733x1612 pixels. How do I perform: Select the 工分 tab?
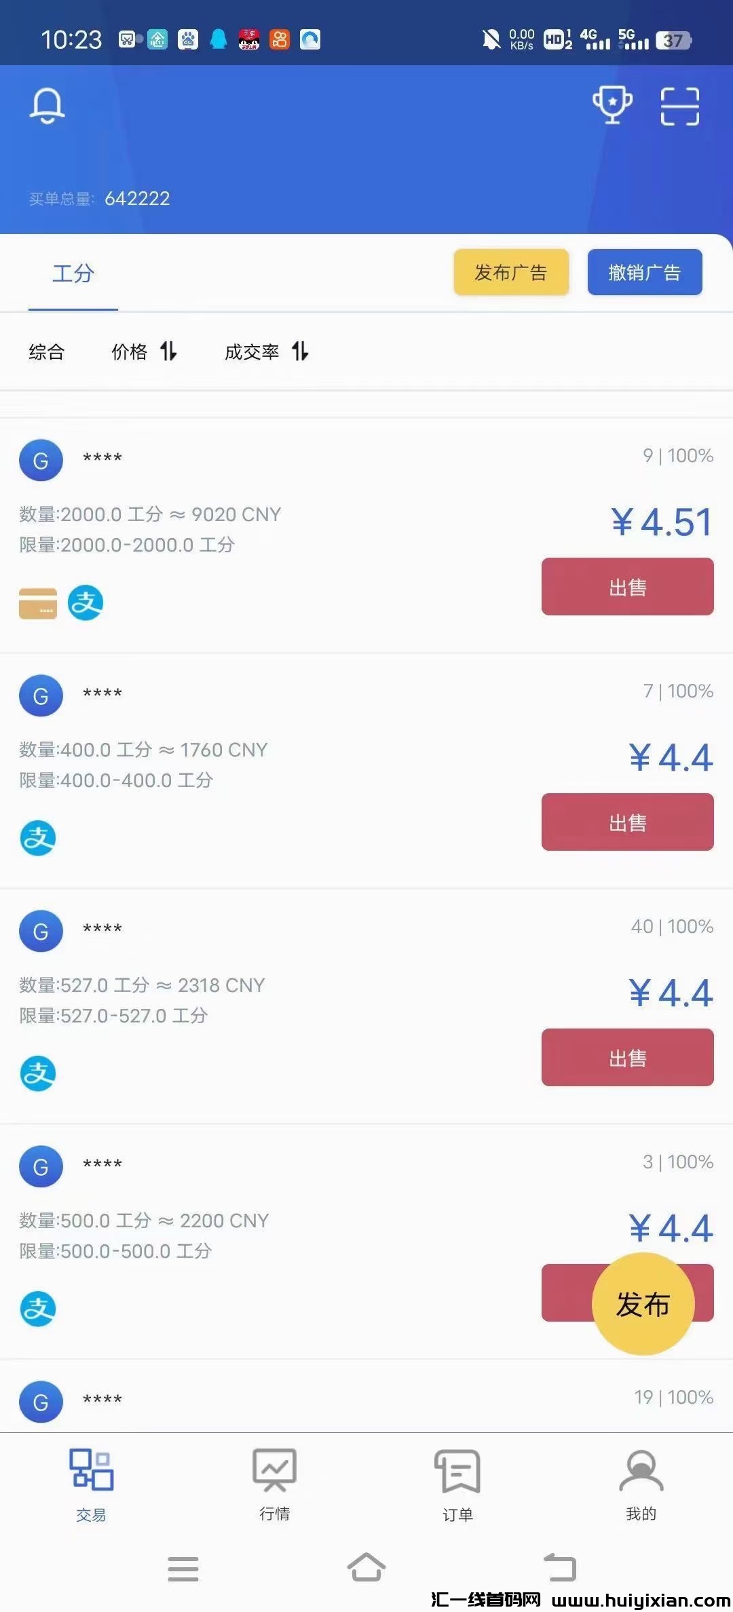[73, 273]
